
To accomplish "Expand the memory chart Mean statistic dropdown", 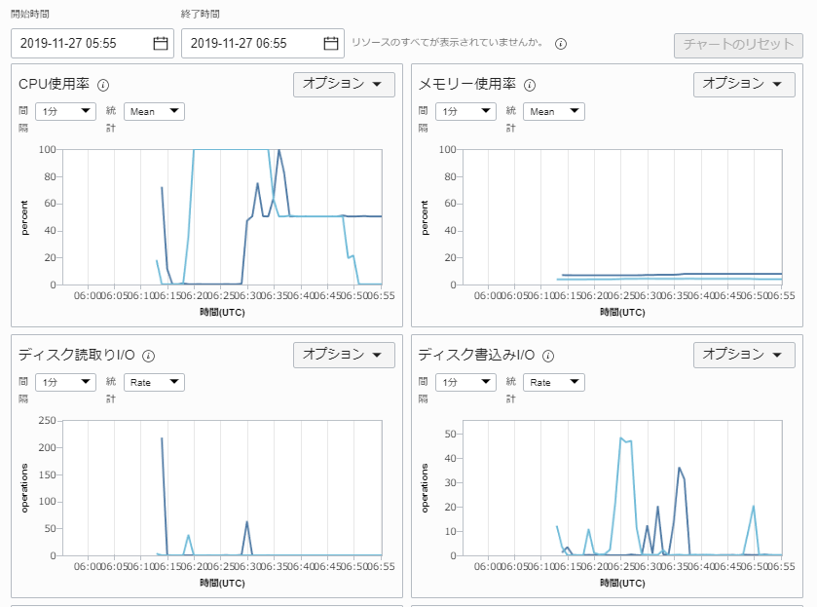I will (554, 111).
